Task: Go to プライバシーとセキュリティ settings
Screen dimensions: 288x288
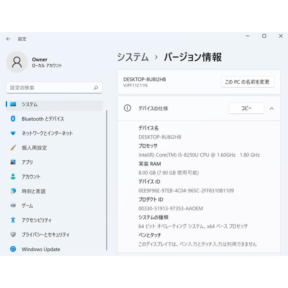Action: point(54,234)
